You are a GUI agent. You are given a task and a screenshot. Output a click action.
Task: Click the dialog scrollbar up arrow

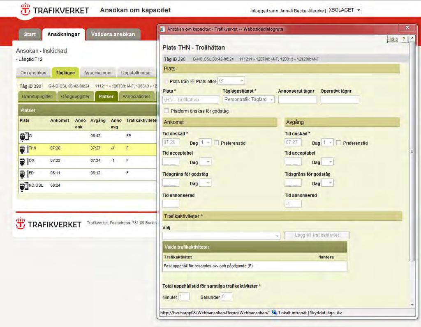[412, 39]
